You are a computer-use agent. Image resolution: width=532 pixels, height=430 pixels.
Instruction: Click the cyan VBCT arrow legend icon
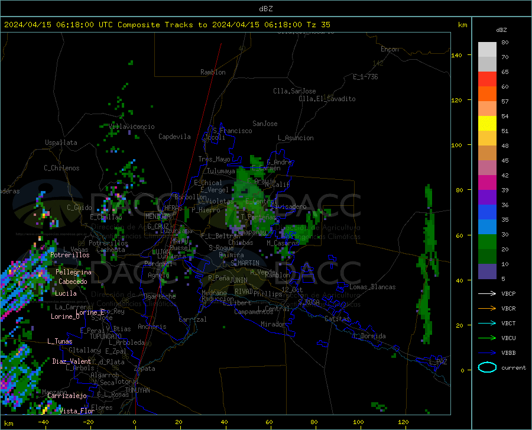pyautogui.click(x=487, y=323)
